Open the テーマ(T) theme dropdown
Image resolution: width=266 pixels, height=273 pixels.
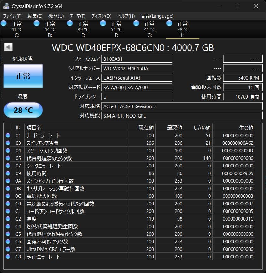[x=78, y=16]
